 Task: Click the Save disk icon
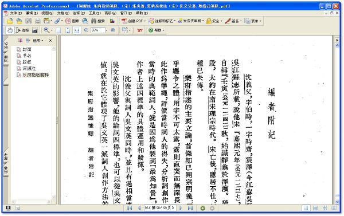click(x=29, y=21)
